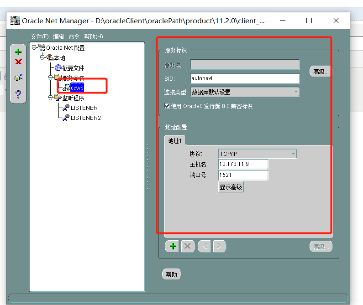Click the grayed service name field

pyautogui.click(x=245, y=65)
